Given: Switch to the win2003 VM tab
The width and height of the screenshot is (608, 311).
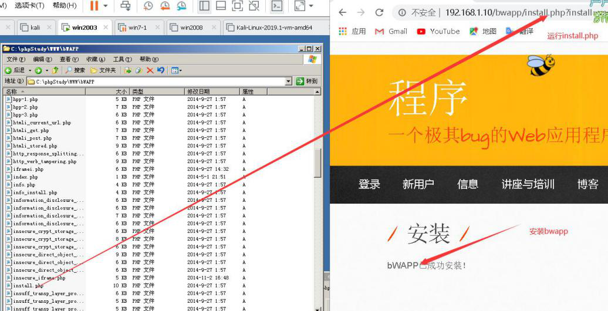Looking at the screenshot, I should 85,28.
